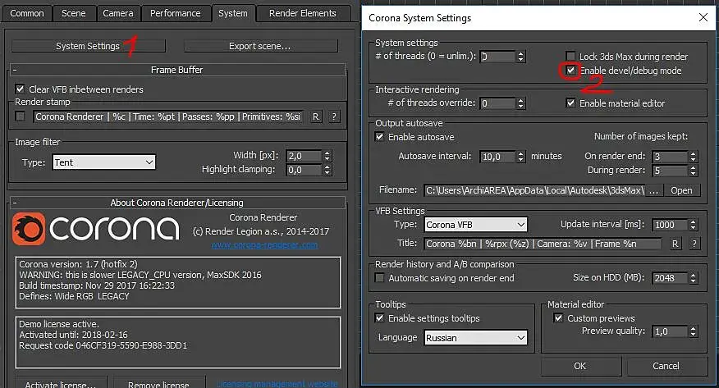This screenshot has height=388, width=719.
Task: Reset VFB title with R button
Action: coord(675,244)
